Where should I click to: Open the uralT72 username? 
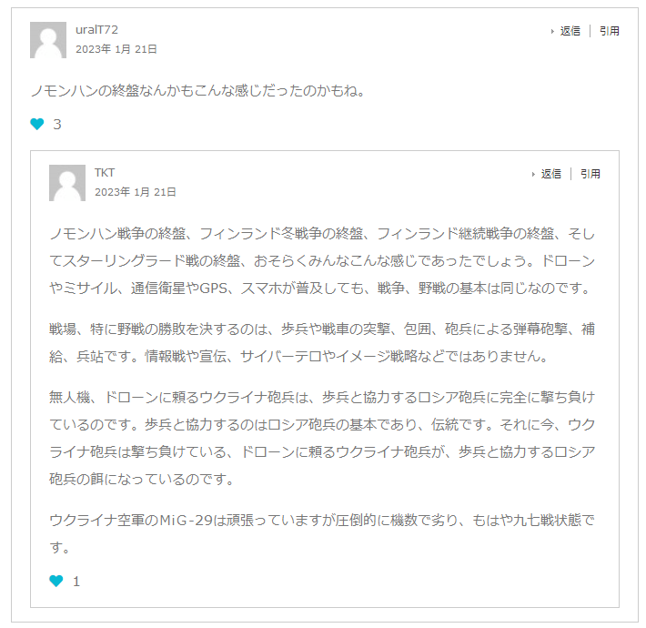click(96, 30)
